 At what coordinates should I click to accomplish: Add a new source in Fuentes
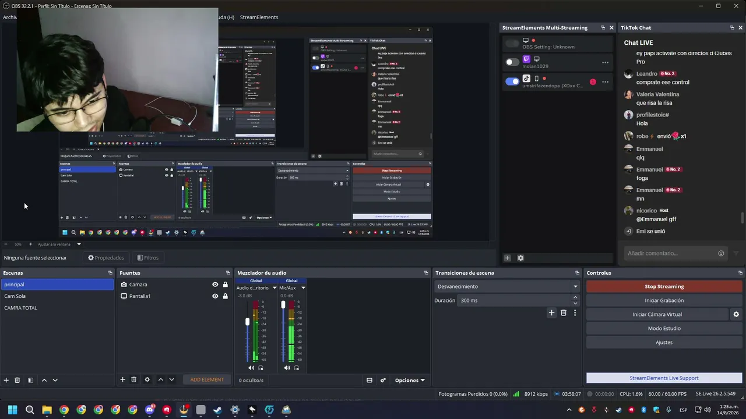click(122, 379)
